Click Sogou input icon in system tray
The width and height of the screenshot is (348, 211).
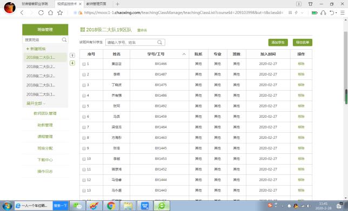pyautogui.click(x=270, y=206)
